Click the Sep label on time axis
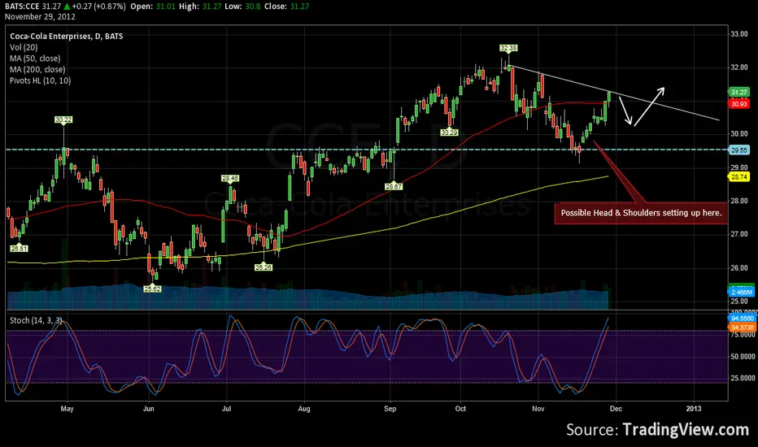This screenshot has height=447, width=758. 390,408
